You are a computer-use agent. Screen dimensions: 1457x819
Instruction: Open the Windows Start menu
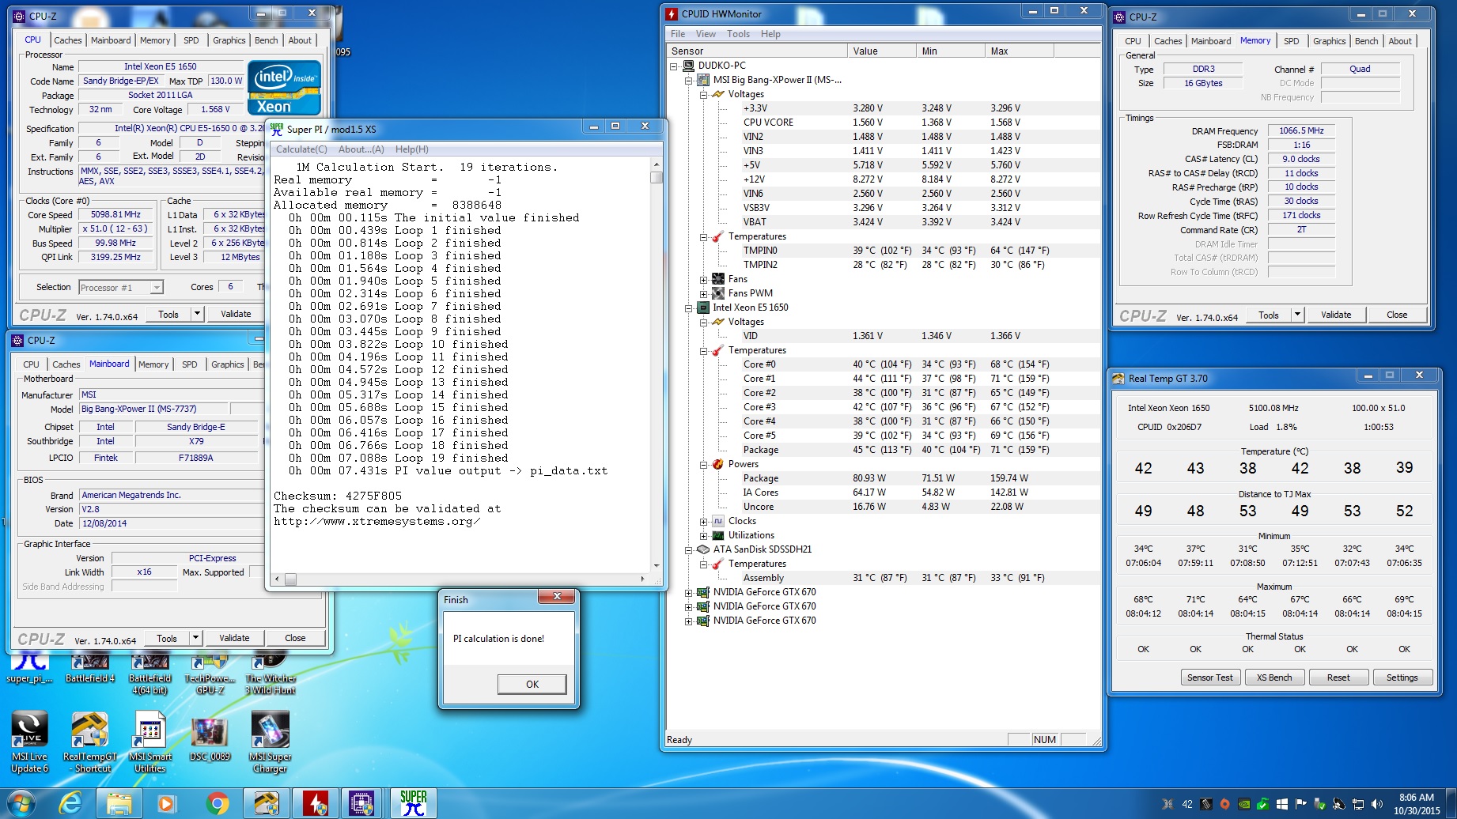point(21,803)
